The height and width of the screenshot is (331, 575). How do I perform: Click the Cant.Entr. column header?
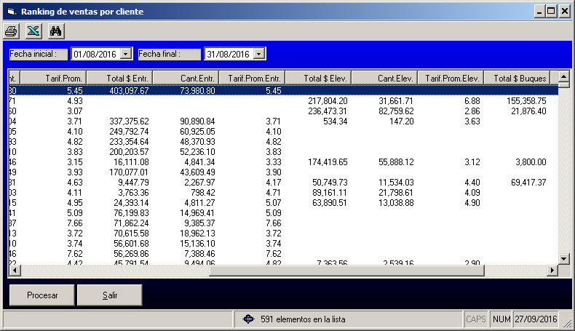(x=185, y=78)
